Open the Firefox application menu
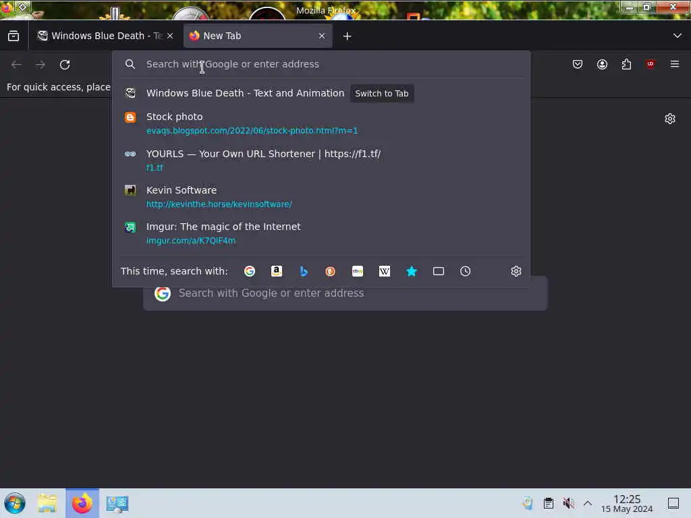Viewport: 691px width, 518px height. (675, 64)
